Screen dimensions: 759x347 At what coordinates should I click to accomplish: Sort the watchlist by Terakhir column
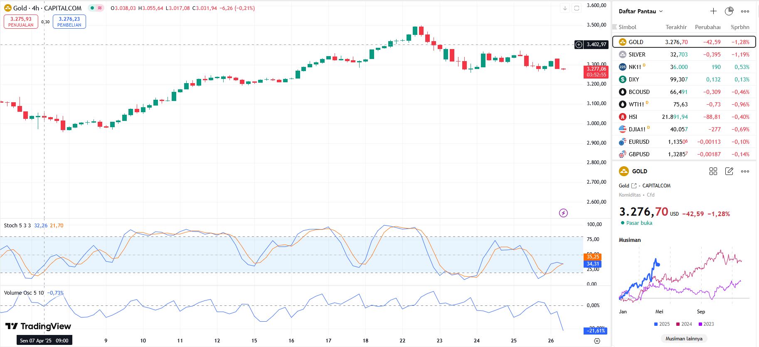click(676, 27)
